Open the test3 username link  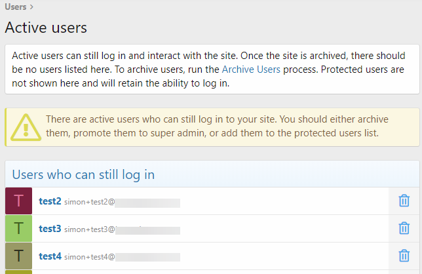pyautogui.click(x=50, y=229)
